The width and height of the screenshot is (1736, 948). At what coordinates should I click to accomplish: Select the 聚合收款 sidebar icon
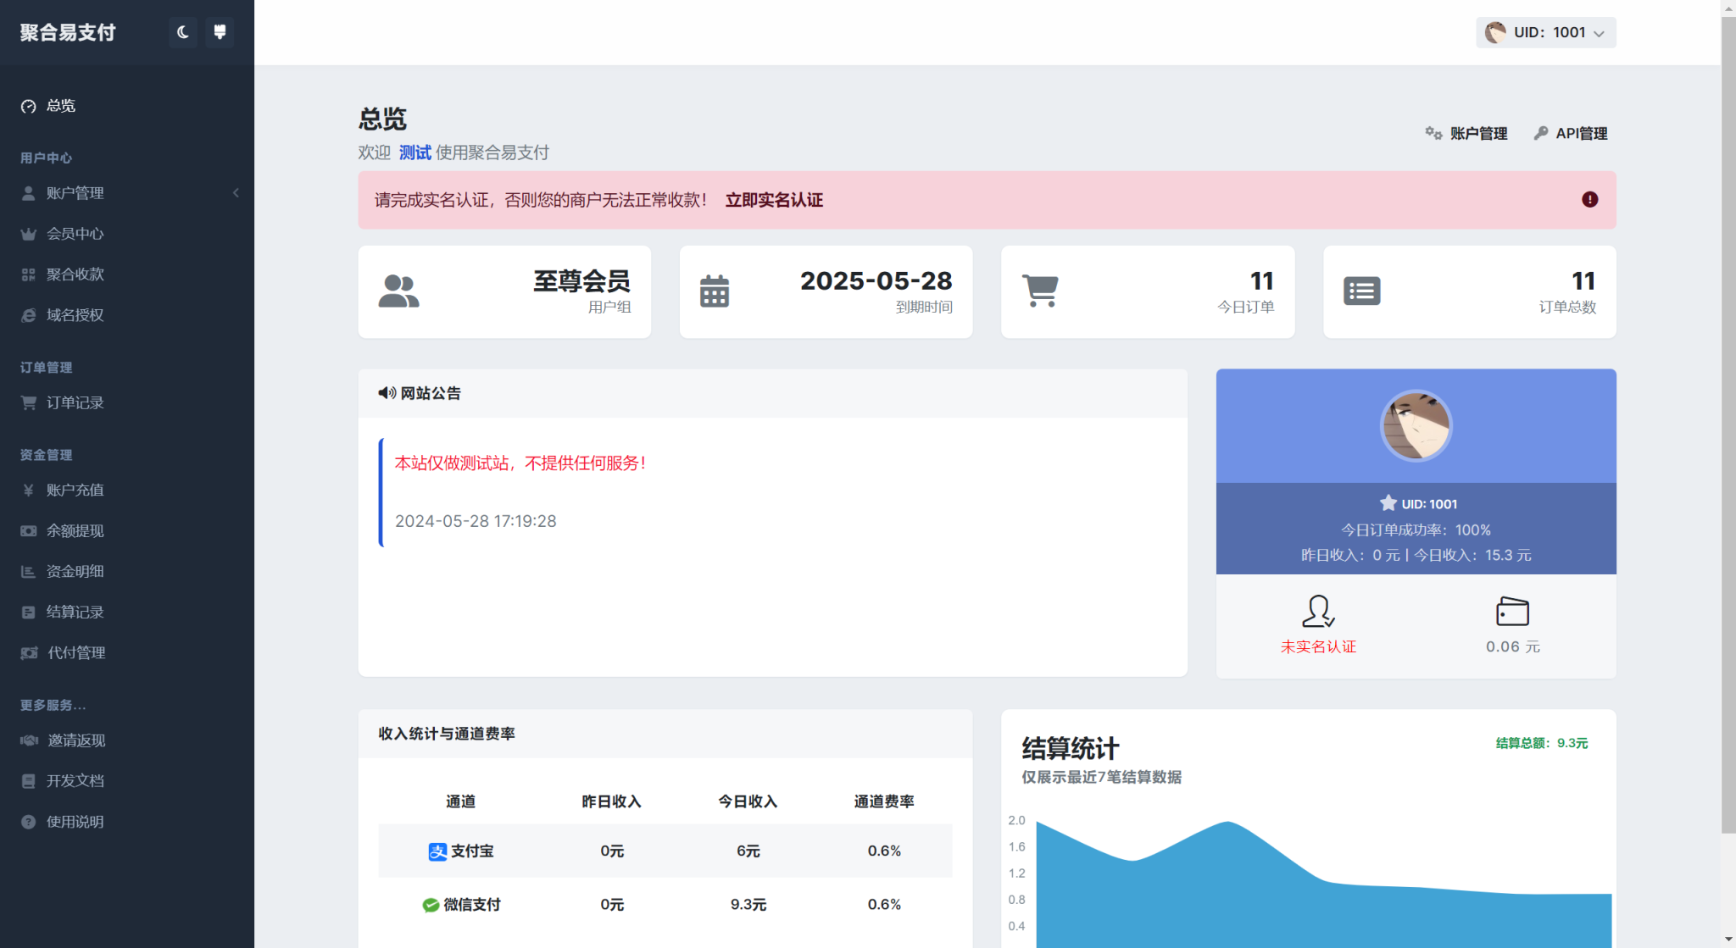pyautogui.click(x=28, y=274)
